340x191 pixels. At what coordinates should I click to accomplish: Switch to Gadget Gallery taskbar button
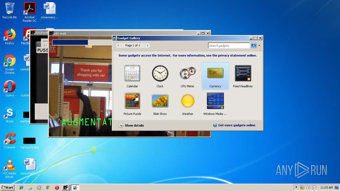point(75,188)
